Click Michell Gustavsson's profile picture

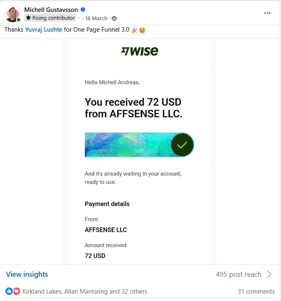pyautogui.click(x=13, y=14)
